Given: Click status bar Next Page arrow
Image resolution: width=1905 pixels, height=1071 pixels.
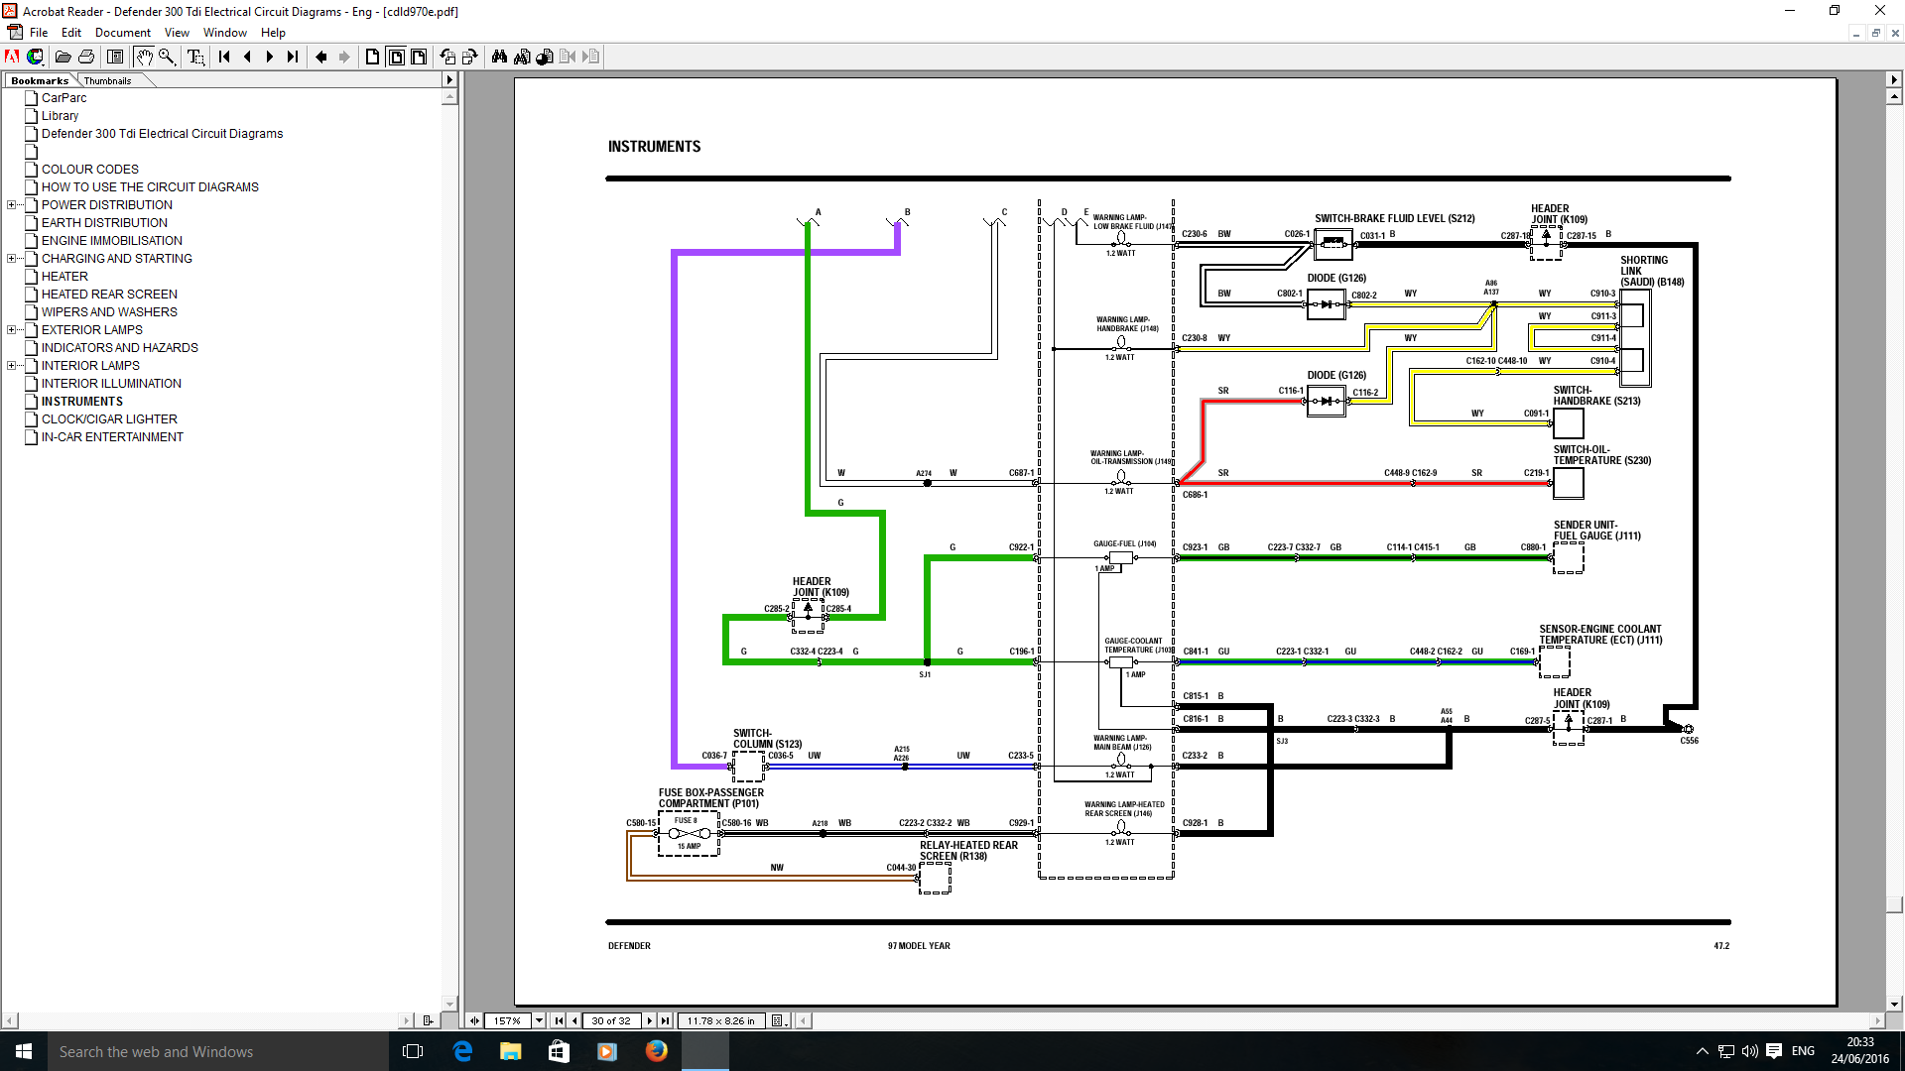Looking at the screenshot, I should 650,1020.
